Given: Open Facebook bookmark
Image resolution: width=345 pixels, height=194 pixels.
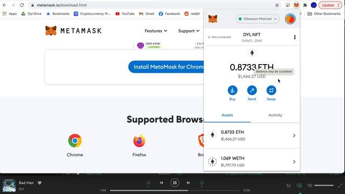Looking at the screenshot, I should [x=169, y=13].
